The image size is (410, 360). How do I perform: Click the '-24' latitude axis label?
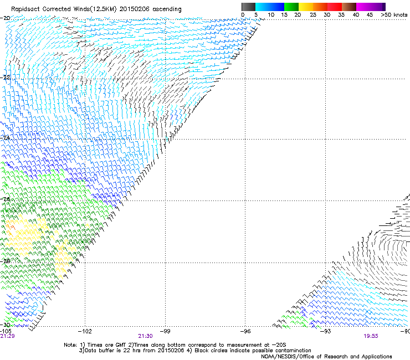coord(5,137)
